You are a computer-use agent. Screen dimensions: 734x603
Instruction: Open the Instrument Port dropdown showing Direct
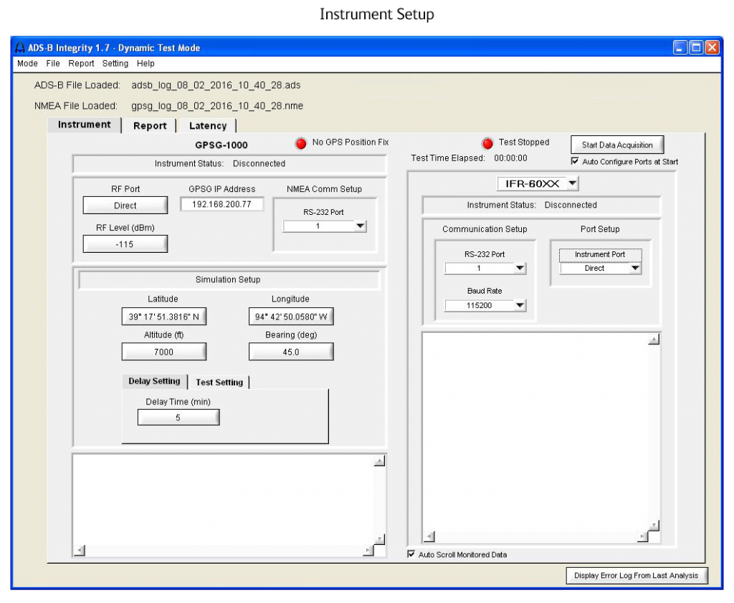click(x=600, y=269)
